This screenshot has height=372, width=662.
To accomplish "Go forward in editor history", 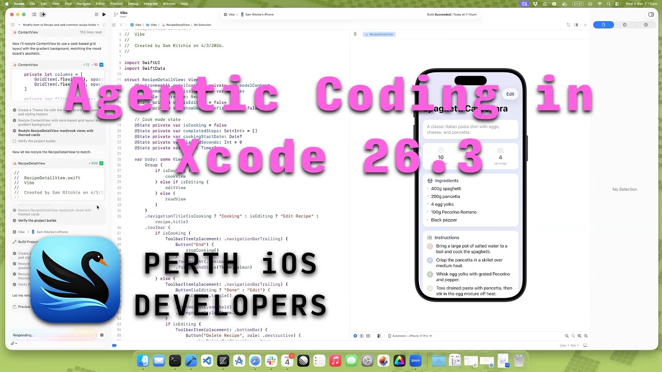I will [x=127, y=25].
